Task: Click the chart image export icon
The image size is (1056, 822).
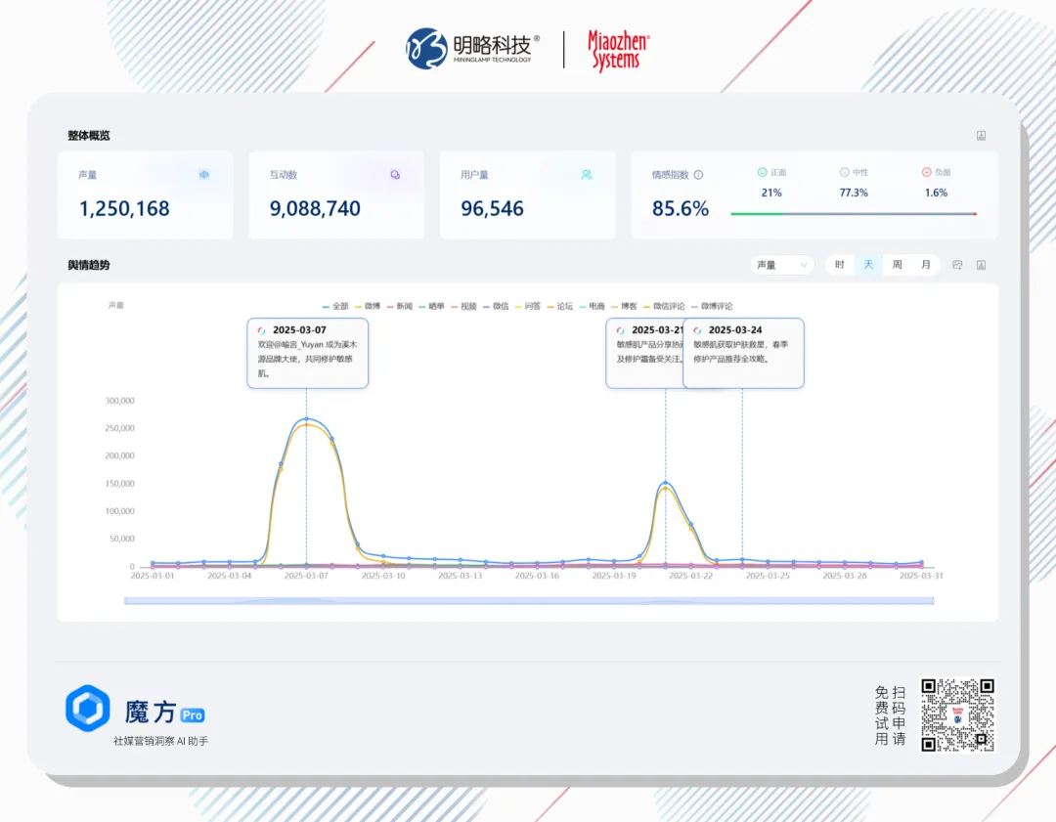Action: 957,265
